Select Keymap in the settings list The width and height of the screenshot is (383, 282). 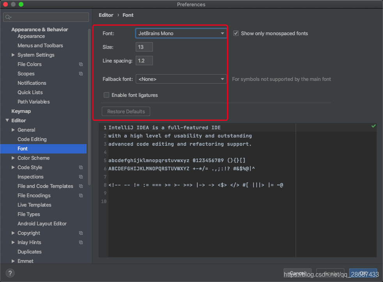click(x=21, y=111)
